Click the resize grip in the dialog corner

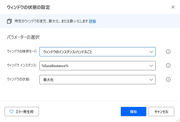click(x=178, y=120)
